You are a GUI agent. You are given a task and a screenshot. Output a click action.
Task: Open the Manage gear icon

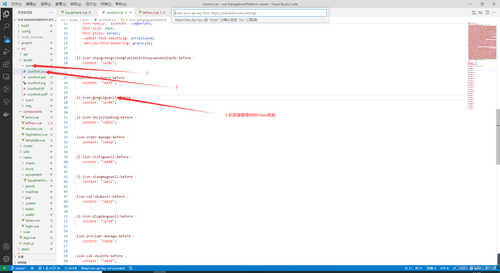point(6,259)
